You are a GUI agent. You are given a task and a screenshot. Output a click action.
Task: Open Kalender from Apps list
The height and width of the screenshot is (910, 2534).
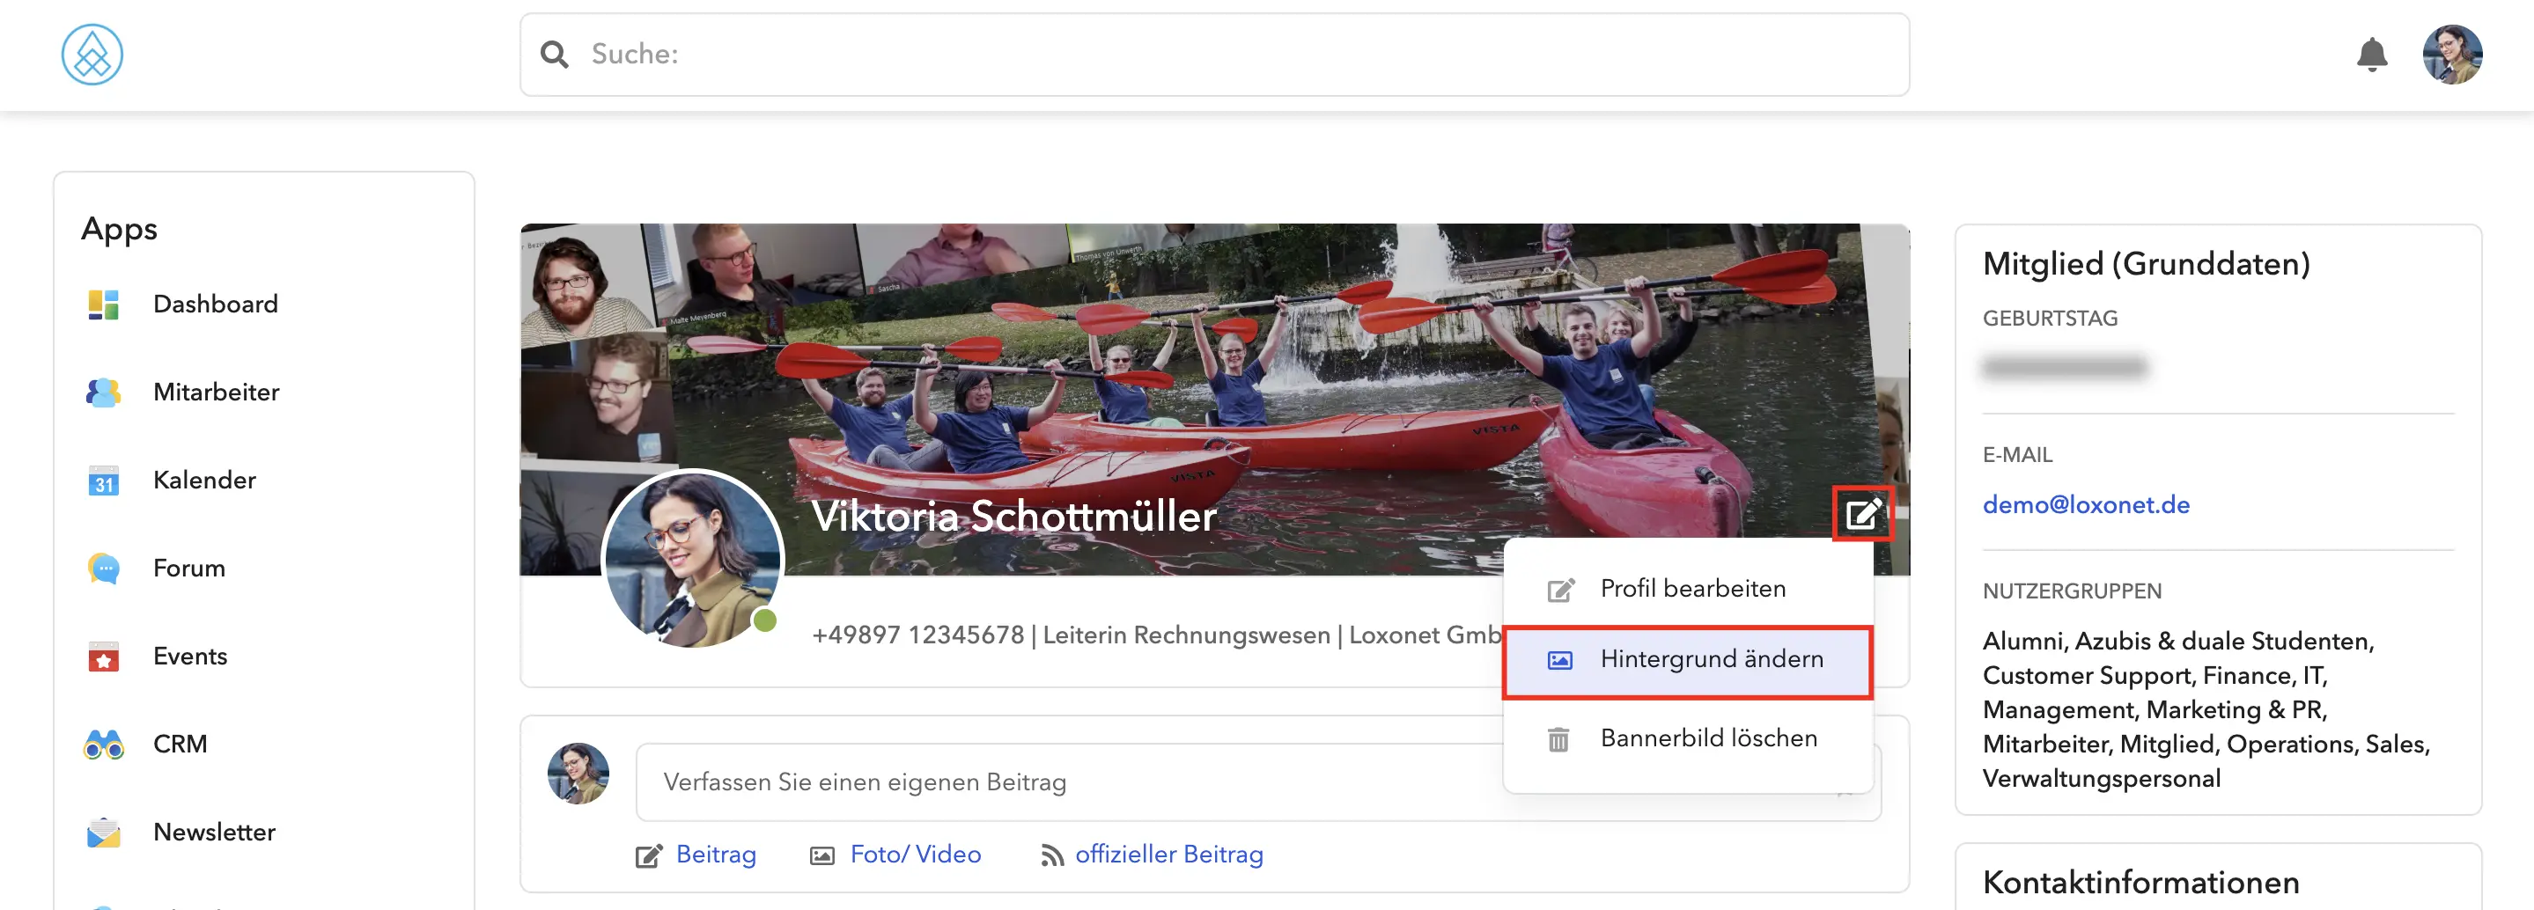[204, 481]
